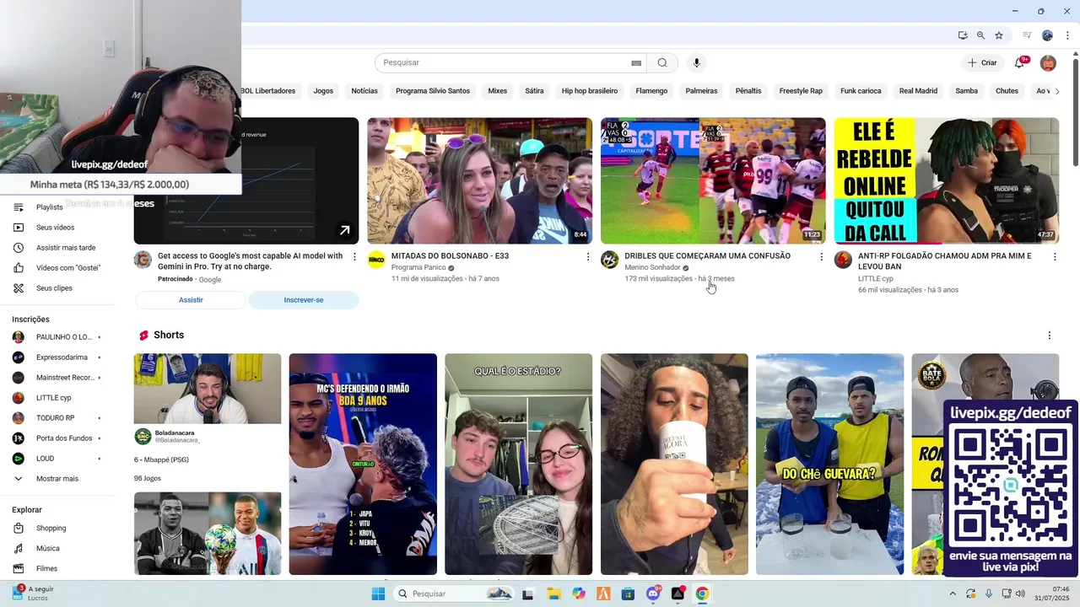Image resolution: width=1080 pixels, height=607 pixels.
Task: Open the Menino Sonhador channel link
Action: pos(652,267)
